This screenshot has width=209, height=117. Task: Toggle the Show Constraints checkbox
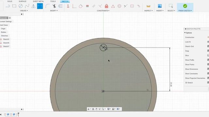coord(208,73)
